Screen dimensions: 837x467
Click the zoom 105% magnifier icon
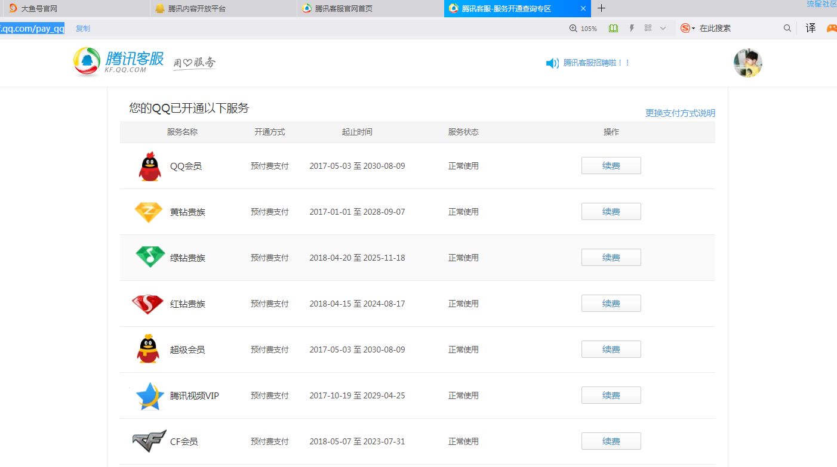pyautogui.click(x=573, y=28)
